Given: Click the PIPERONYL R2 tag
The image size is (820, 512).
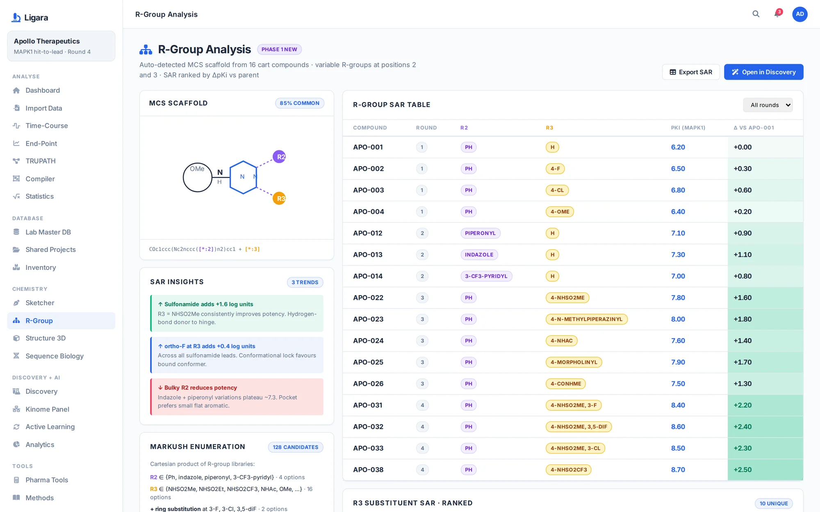Looking at the screenshot, I should click(480, 233).
